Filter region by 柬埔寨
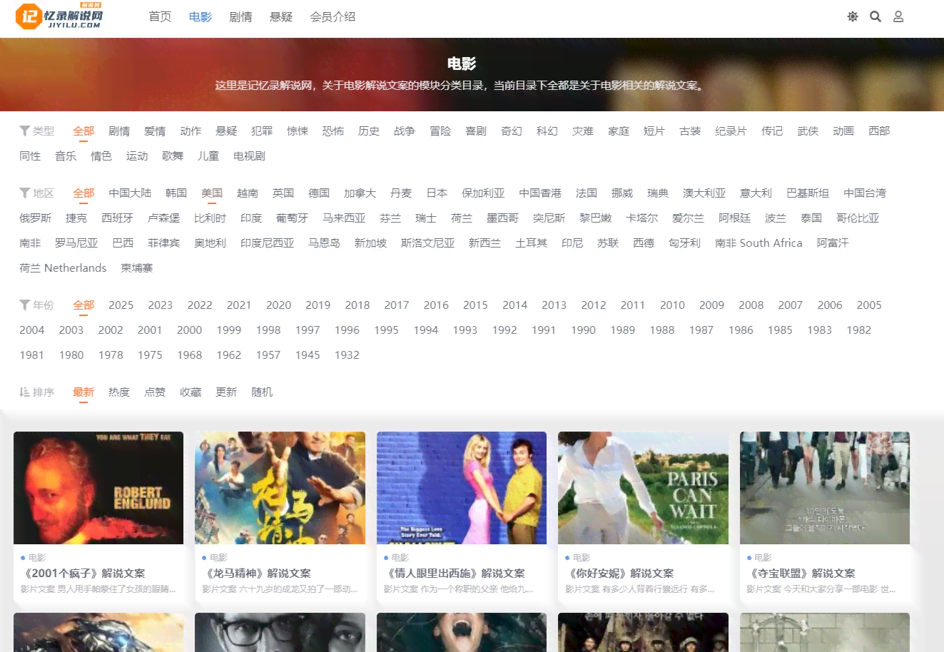944x652 pixels. 137,268
